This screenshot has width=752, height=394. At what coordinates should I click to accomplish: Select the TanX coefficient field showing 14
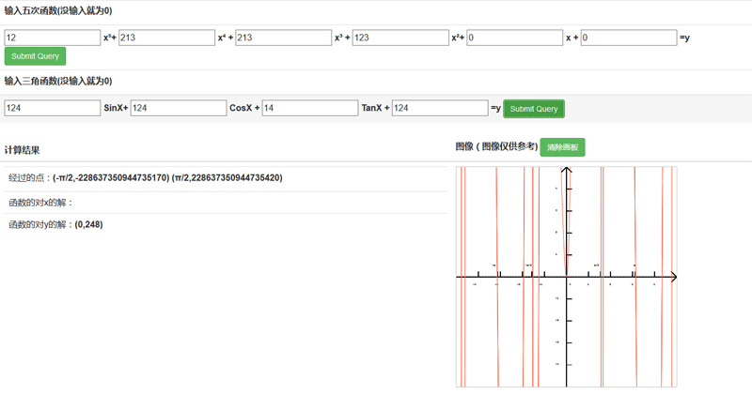309,108
